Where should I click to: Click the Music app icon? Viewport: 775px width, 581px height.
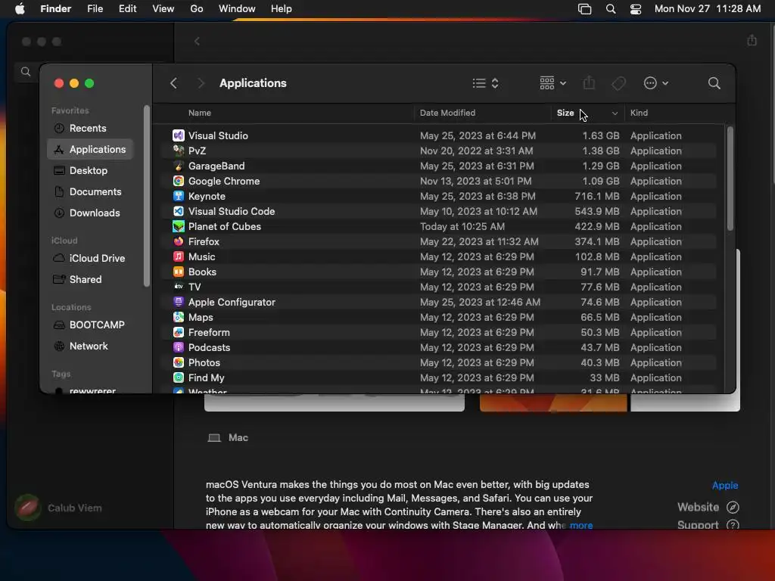(x=179, y=257)
